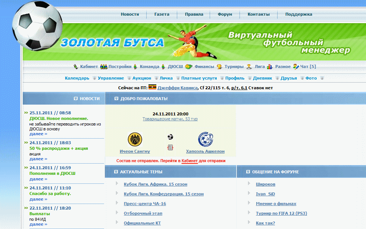The width and height of the screenshot is (366, 229).
Task: Open player link Джеффри Кависа
Action: pyautogui.click(x=177, y=88)
